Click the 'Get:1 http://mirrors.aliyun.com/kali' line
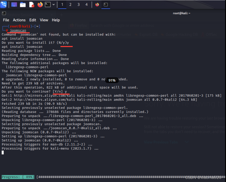 point(111,96)
